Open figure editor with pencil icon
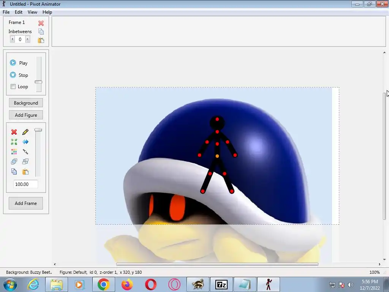Image resolution: width=389 pixels, height=292 pixels. (x=25, y=132)
